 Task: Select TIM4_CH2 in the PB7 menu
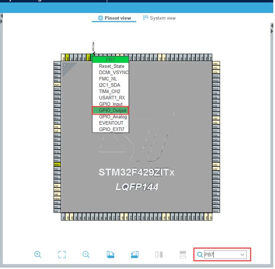(110, 91)
